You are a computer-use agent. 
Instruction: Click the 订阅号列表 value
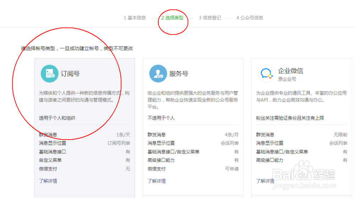[119, 143]
